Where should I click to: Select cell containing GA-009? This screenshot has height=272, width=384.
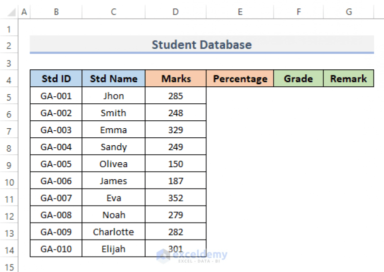point(56,232)
